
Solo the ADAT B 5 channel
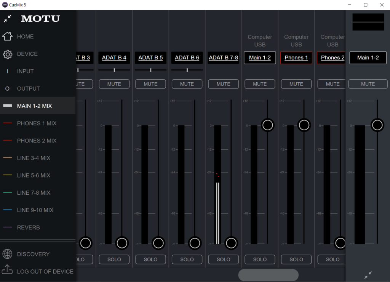150,260
